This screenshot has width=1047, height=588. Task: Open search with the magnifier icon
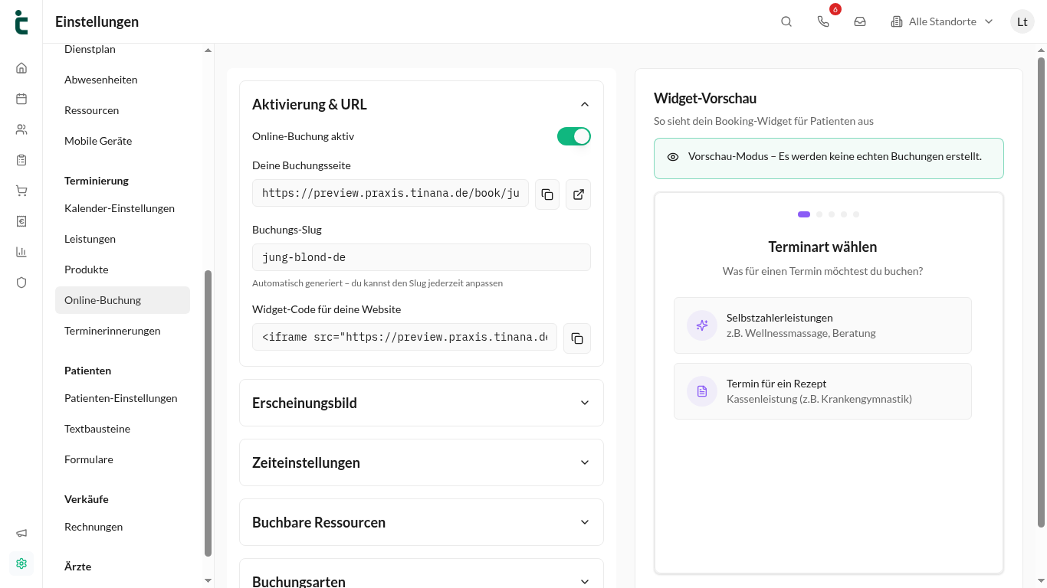coord(786,21)
